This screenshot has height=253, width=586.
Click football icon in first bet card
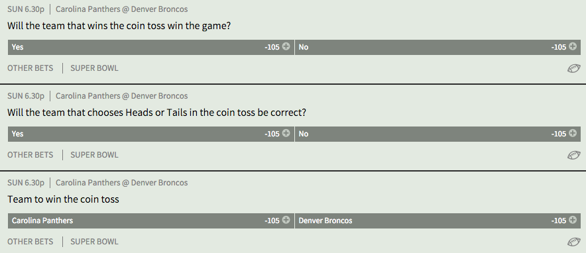[x=573, y=69]
